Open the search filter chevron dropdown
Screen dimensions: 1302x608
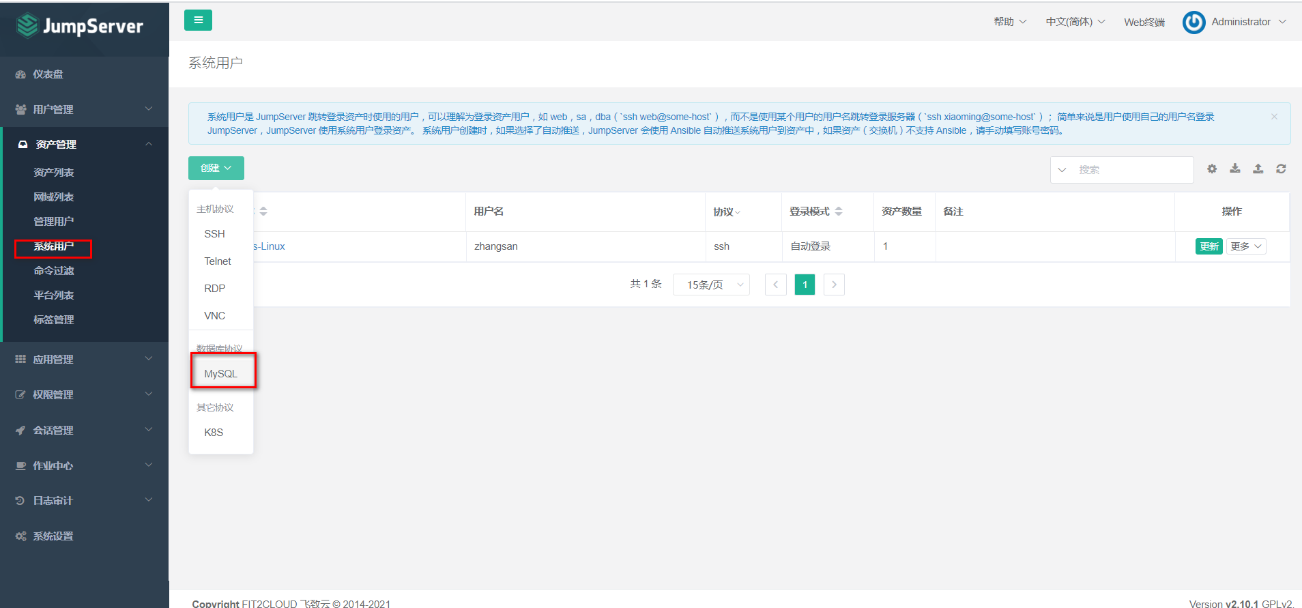click(1062, 170)
